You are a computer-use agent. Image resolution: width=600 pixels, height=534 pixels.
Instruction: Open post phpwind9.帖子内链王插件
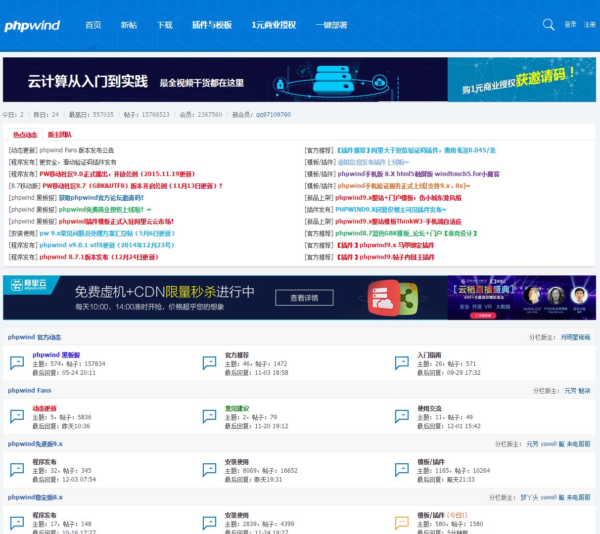pos(385,257)
